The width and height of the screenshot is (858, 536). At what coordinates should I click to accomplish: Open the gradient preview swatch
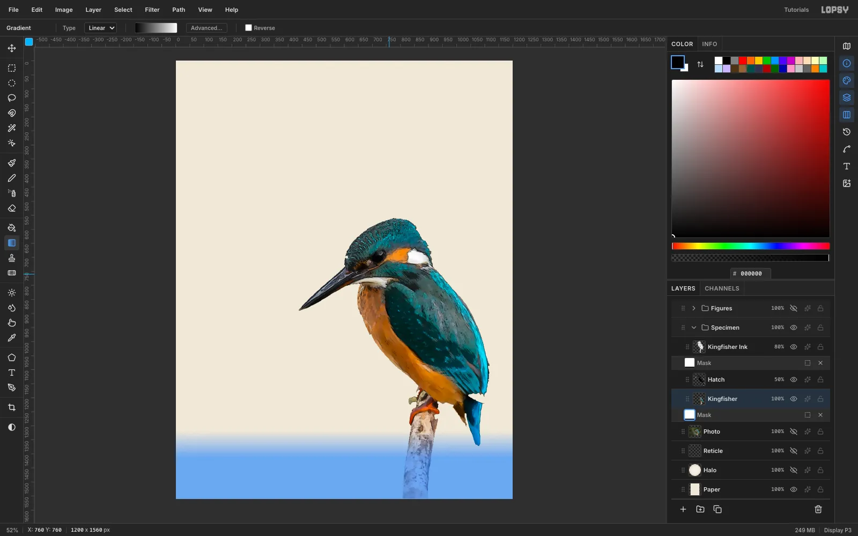click(x=156, y=28)
